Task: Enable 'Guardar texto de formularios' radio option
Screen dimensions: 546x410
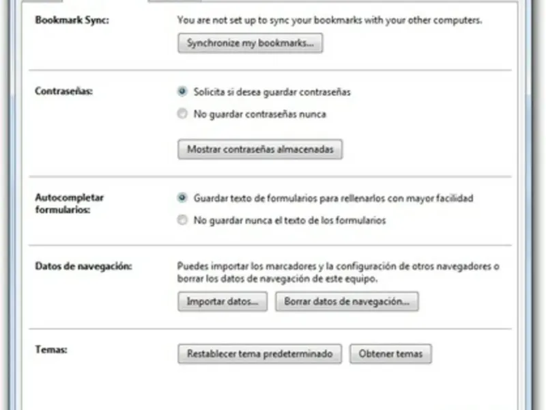Action: pyautogui.click(x=182, y=197)
